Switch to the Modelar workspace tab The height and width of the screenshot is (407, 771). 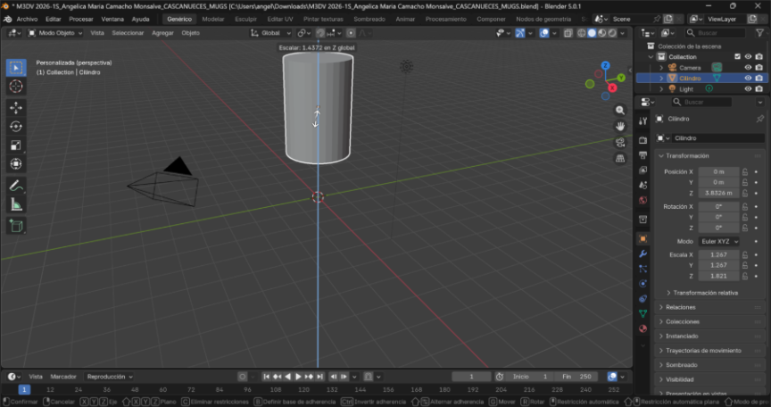coord(213,19)
